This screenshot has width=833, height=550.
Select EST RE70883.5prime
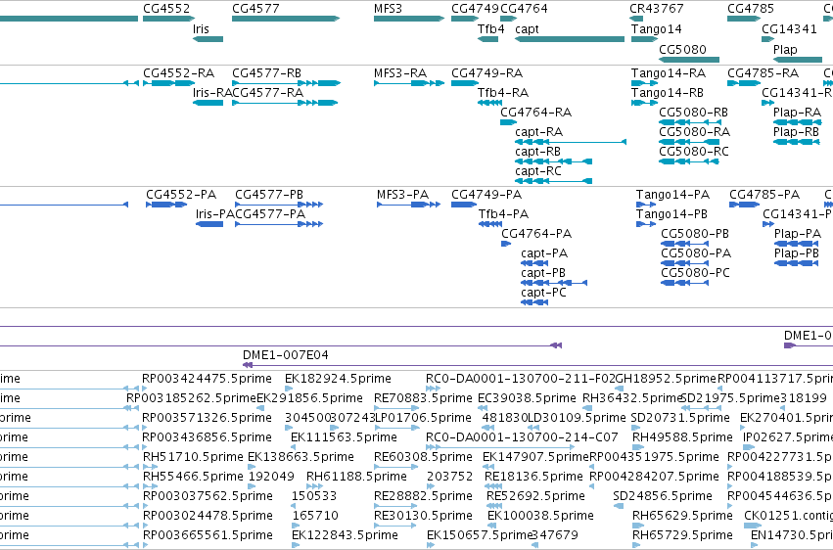click(x=423, y=398)
